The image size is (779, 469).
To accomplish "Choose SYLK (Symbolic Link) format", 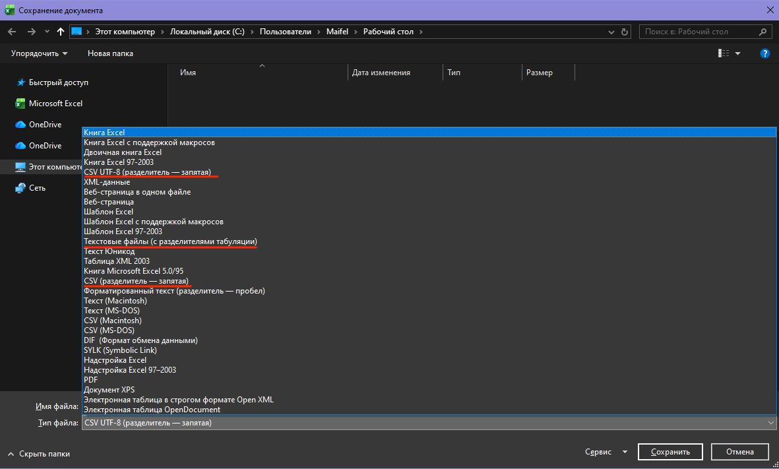I will (x=429, y=350).
